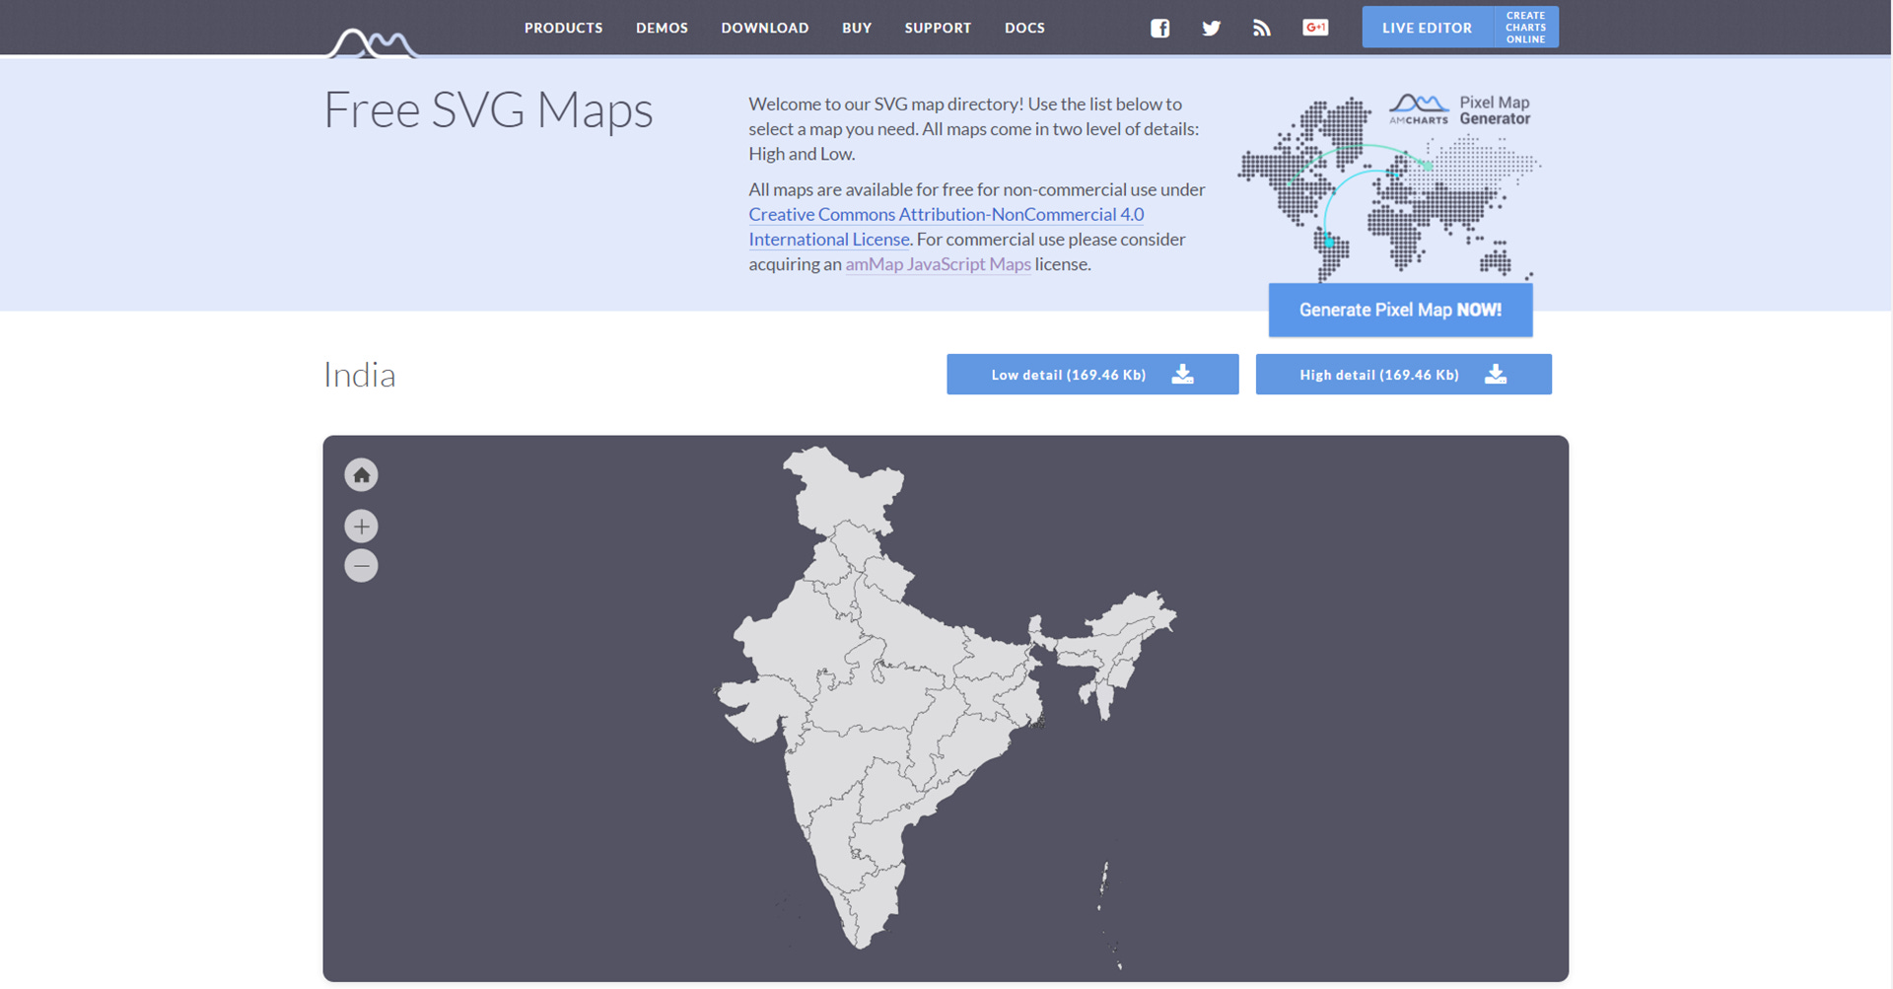Open the PRODUCTS menu
This screenshot has width=1893, height=989.
click(x=563, y=28)
